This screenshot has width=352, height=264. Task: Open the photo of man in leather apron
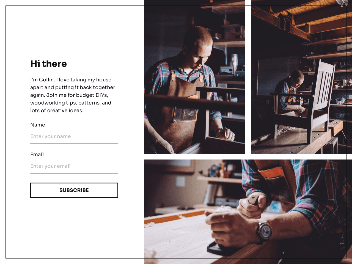click(195, 77)
